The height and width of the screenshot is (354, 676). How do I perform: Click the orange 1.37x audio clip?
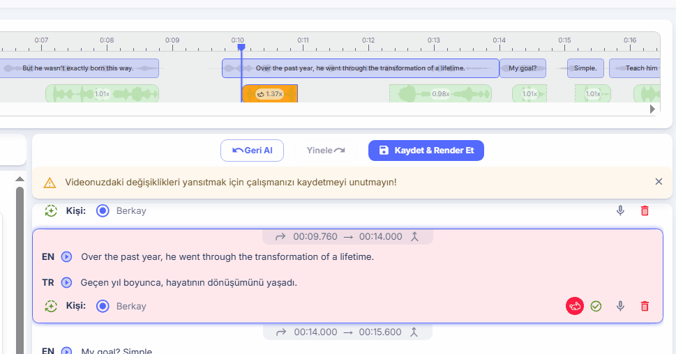270,93
